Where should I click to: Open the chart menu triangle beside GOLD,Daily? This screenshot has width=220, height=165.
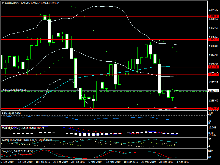click(3, 3)
